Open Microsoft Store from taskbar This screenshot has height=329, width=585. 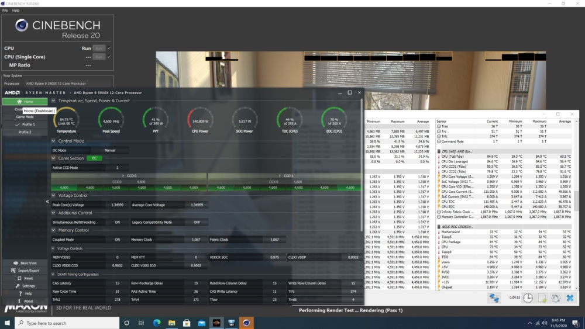click(x=187, y=323)
